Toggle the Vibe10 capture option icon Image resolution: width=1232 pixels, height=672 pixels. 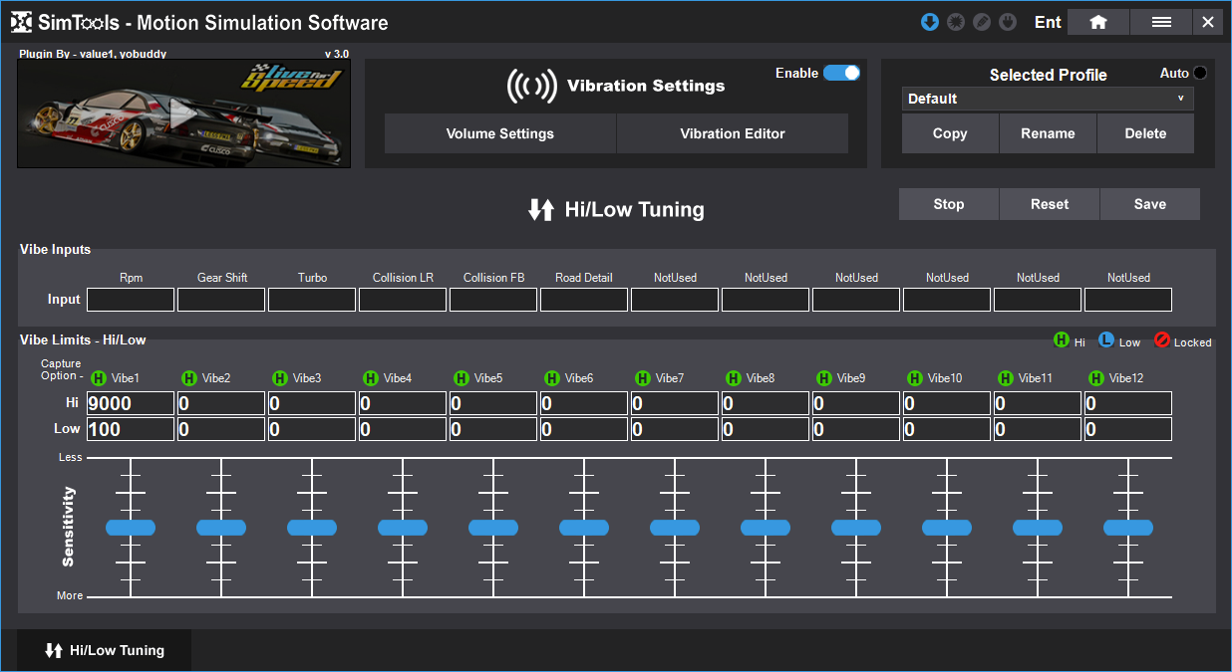coord(915,378)
